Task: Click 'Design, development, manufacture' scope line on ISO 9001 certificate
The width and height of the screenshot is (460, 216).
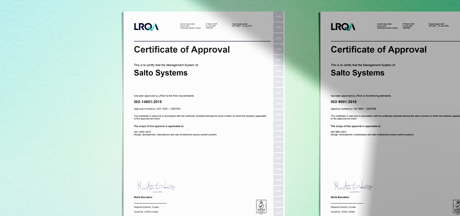Action: (373, 135)
